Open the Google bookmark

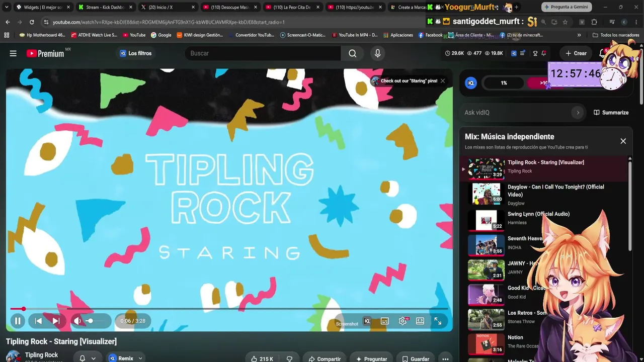(x=161, y=35)
